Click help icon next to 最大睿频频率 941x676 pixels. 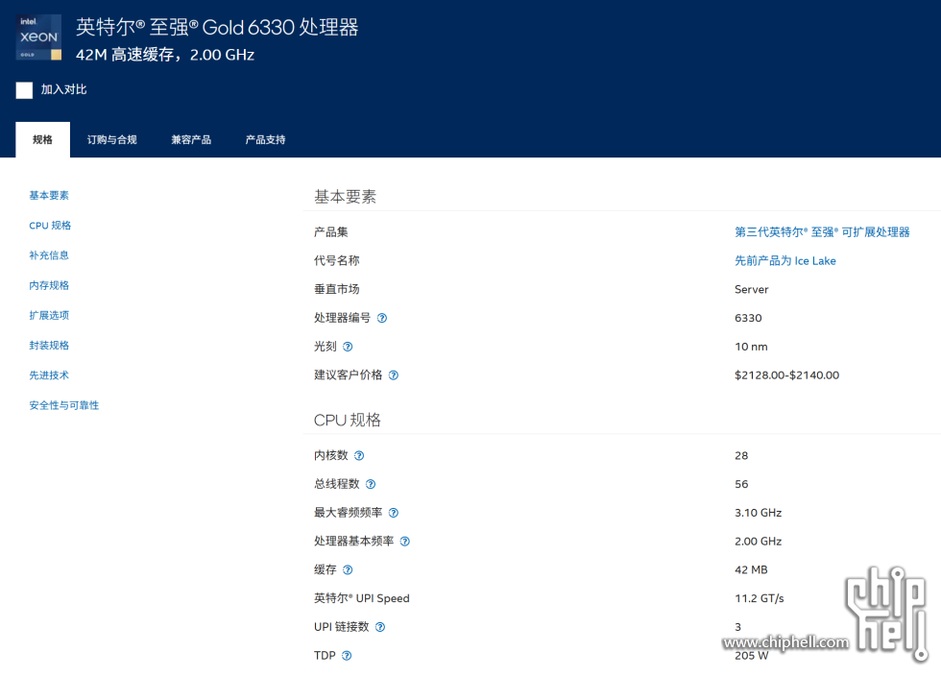[393, 513]
